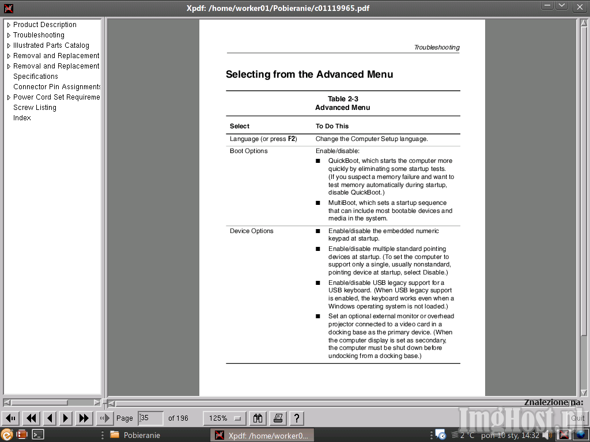This screenshot has width=590, height=442.
Task: Go back in the page history
Action: tap(10, 418)
